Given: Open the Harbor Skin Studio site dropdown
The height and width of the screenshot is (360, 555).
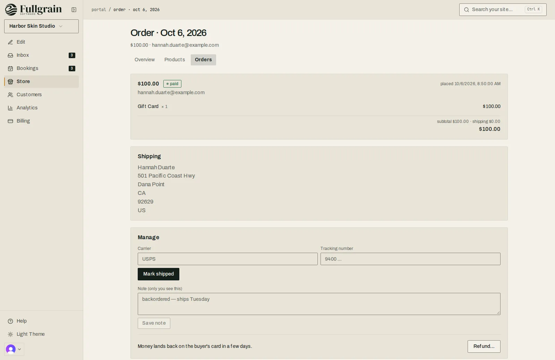Looking at the screenshot, I should [41, 26].
